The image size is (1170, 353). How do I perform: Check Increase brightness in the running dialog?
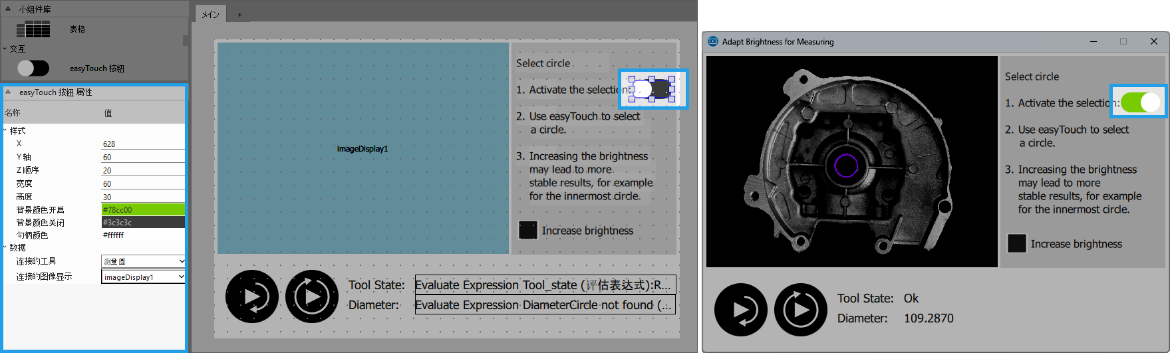[x=1017, y=243]
